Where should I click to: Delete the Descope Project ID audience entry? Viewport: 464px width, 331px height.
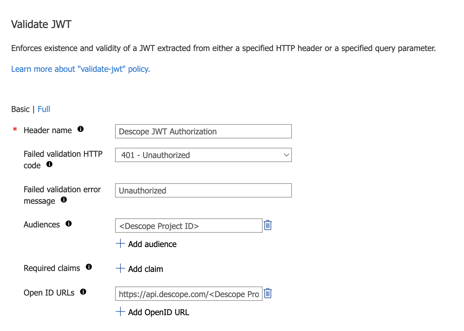point(268,225)
